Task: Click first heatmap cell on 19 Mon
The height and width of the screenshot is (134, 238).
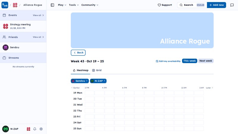Action: [90, 93]
